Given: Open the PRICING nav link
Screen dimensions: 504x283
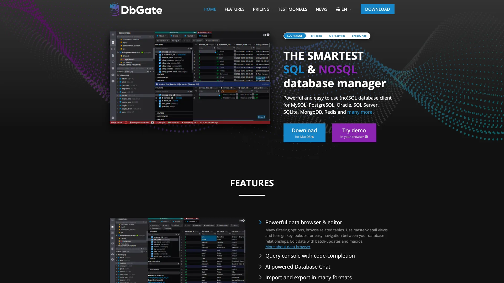Looking at the screenshot, I should [x=261, y=9].
